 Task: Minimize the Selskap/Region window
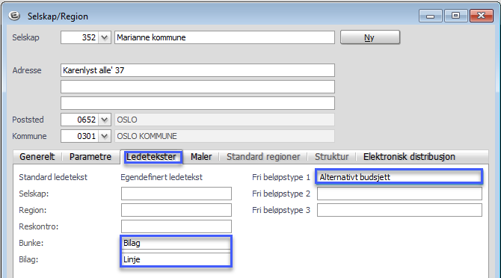pos(431,16)
